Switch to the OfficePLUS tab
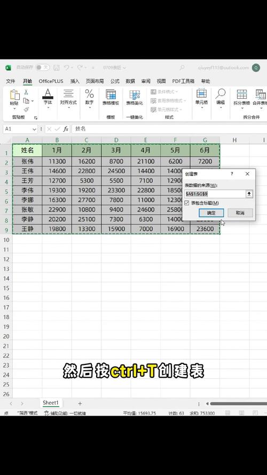 tap(51, 81)
